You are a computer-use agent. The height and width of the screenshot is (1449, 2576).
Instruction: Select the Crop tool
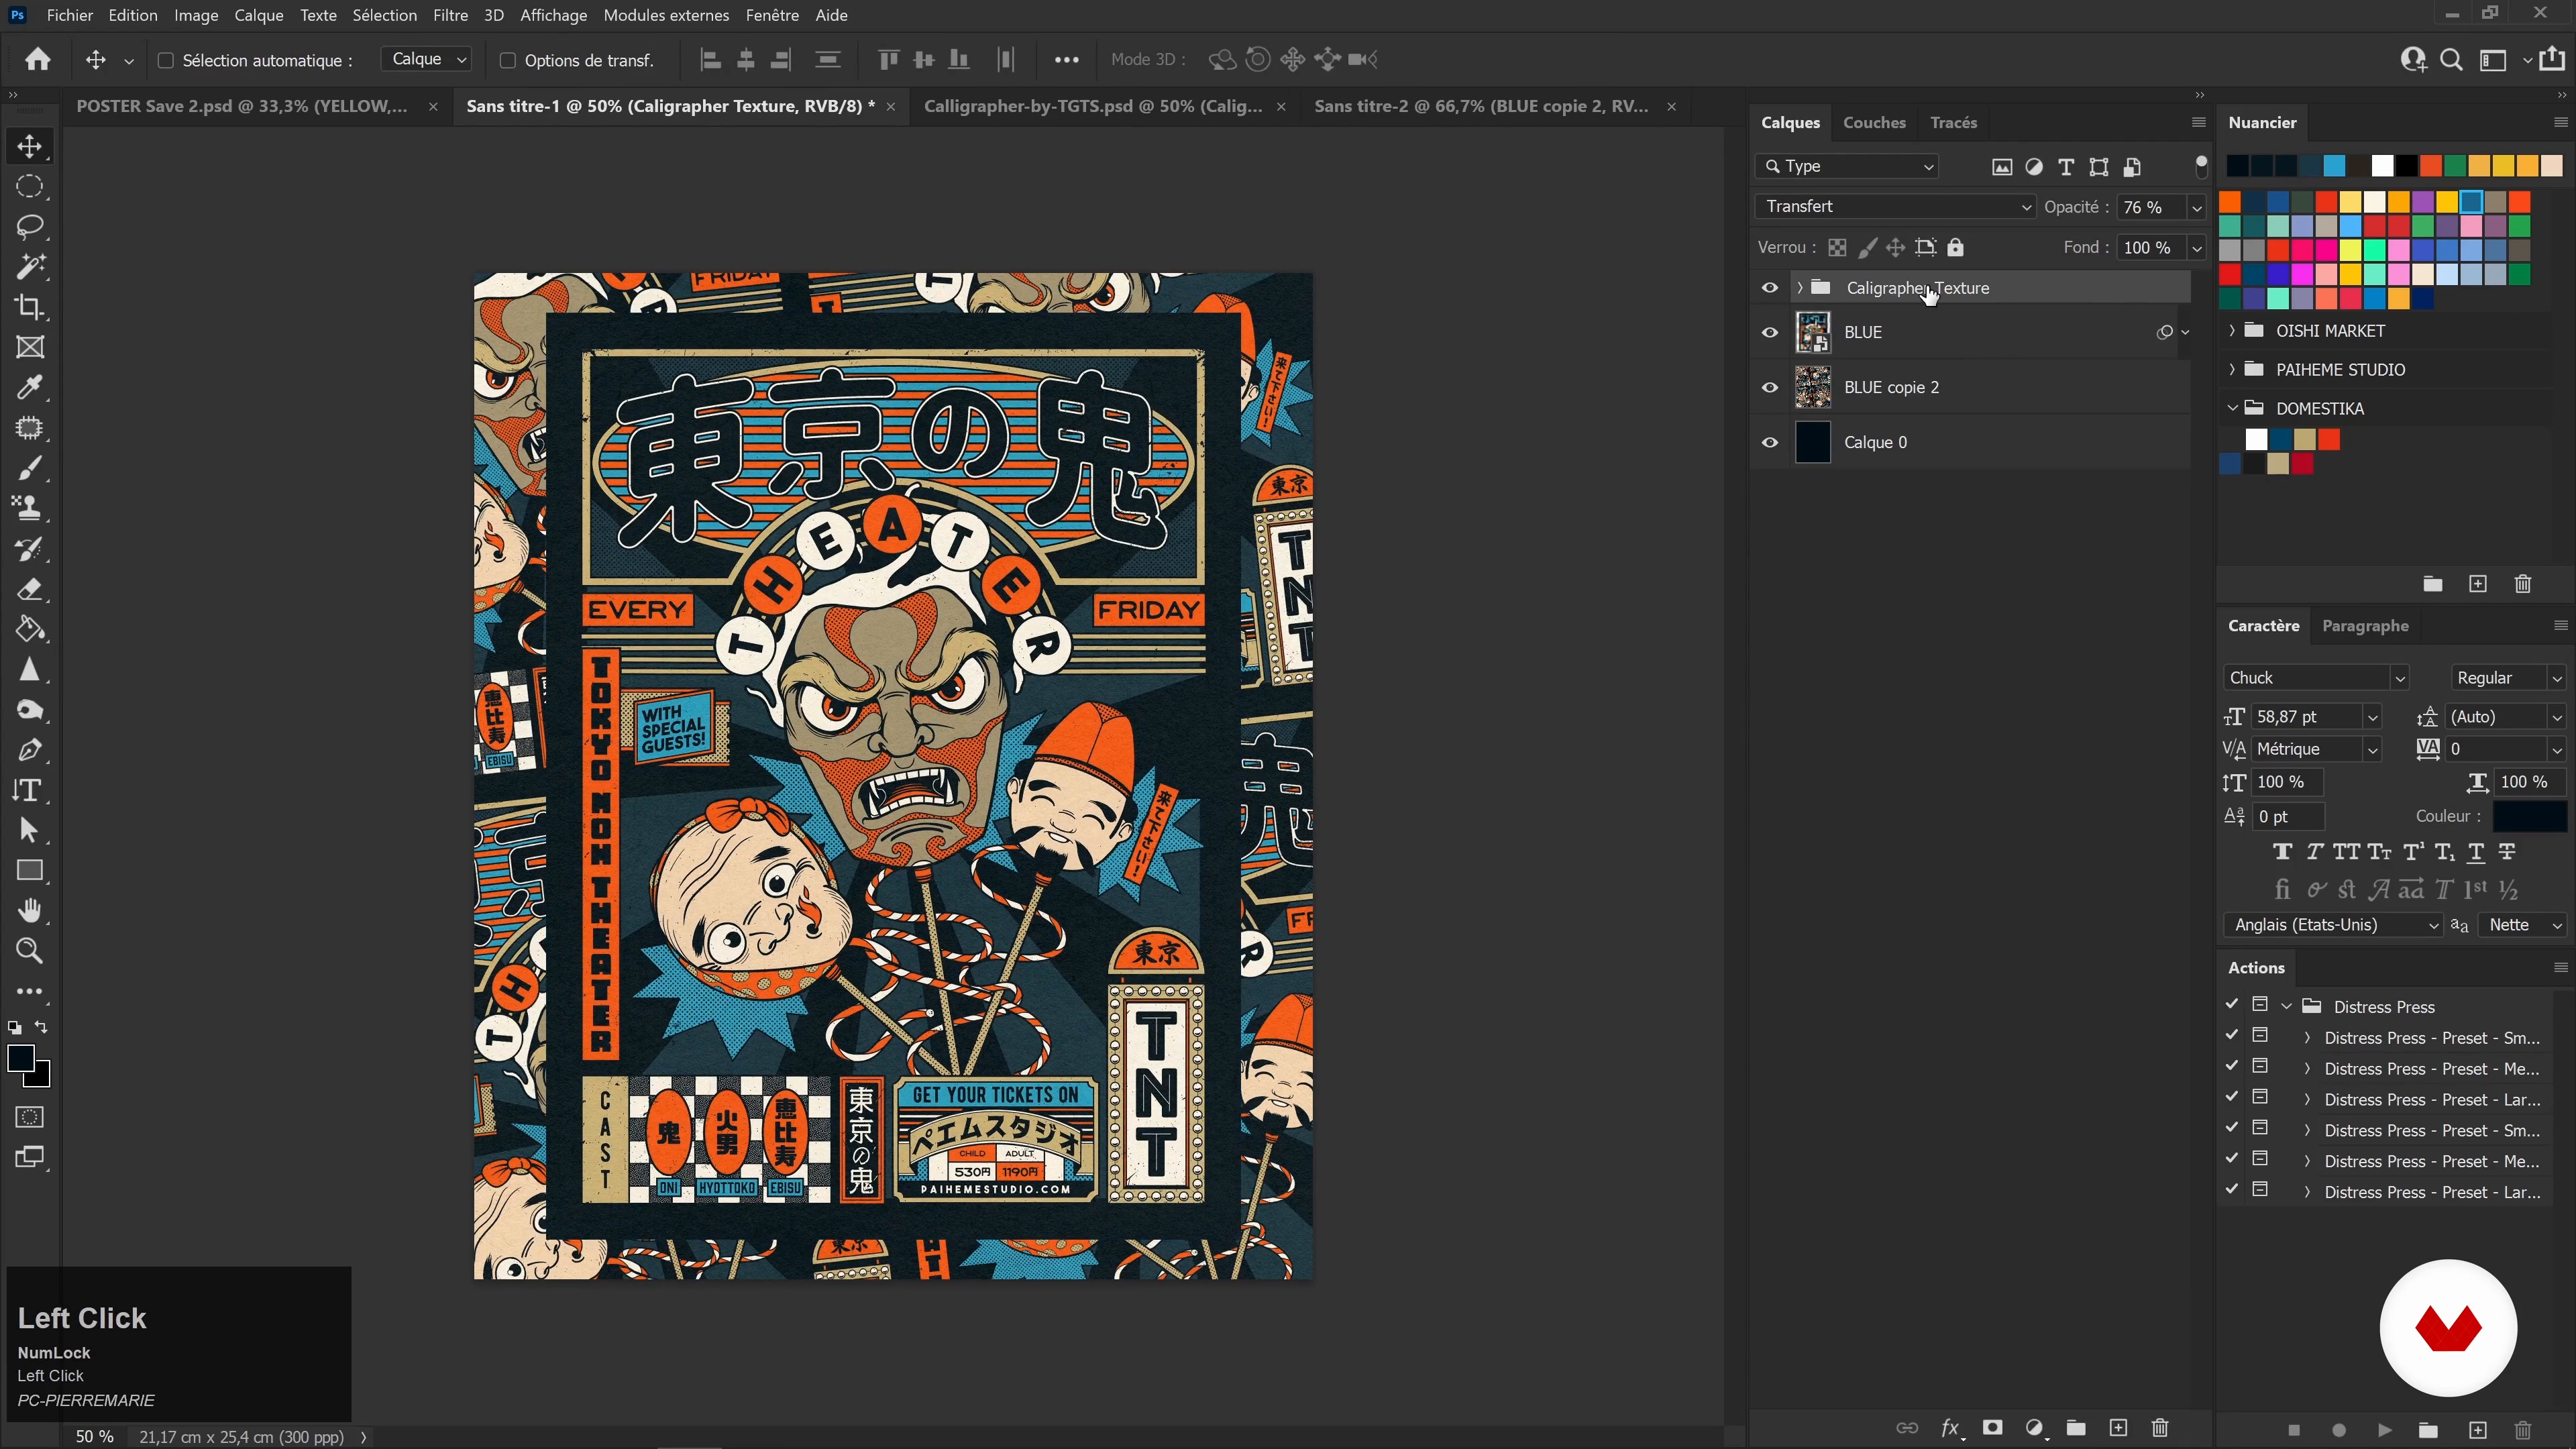(29, 307)
